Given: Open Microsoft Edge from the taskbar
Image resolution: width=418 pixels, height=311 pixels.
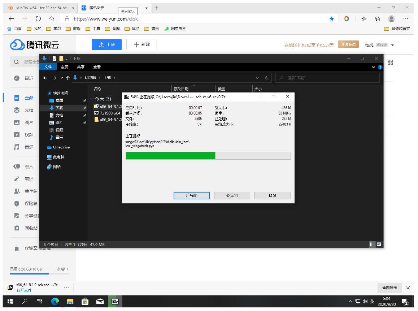Looking at the screenshot, I should (x=55, y=301).
